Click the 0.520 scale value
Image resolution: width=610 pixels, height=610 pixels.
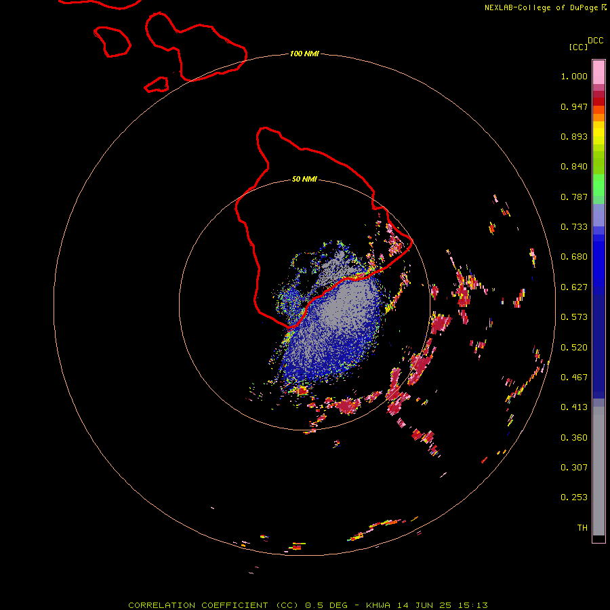click(574, 348)
